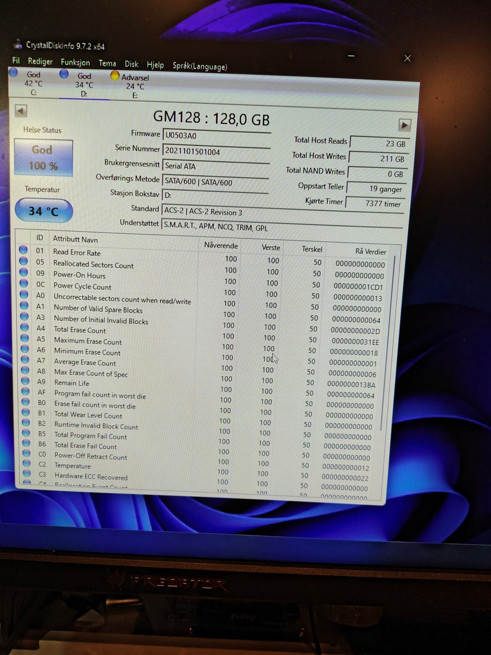Open the Fil menu
The image size is (491, 655).
(16, 60)
